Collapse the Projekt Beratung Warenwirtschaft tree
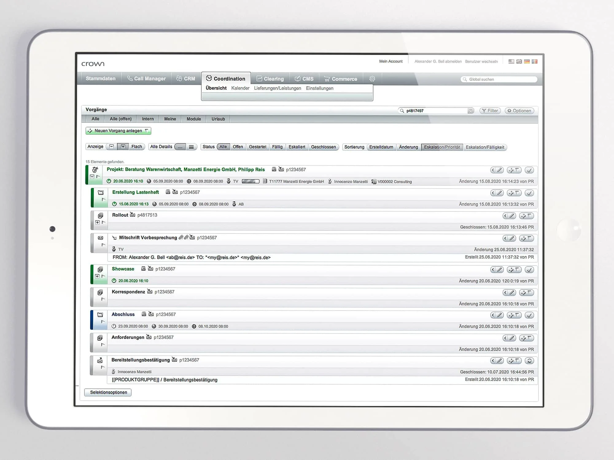The height and width of the screenshot is (460, 614). (x=92, y=177)
